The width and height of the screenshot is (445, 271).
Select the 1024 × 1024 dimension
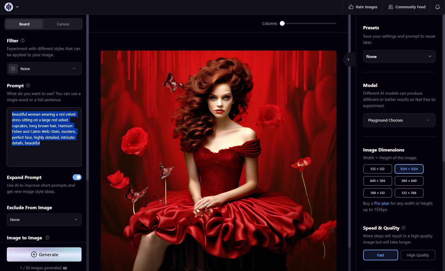click(x=409, y=169)
